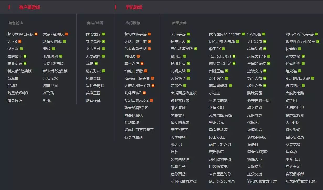
Task: Click the 花语月 link
Action: point(253,145)
